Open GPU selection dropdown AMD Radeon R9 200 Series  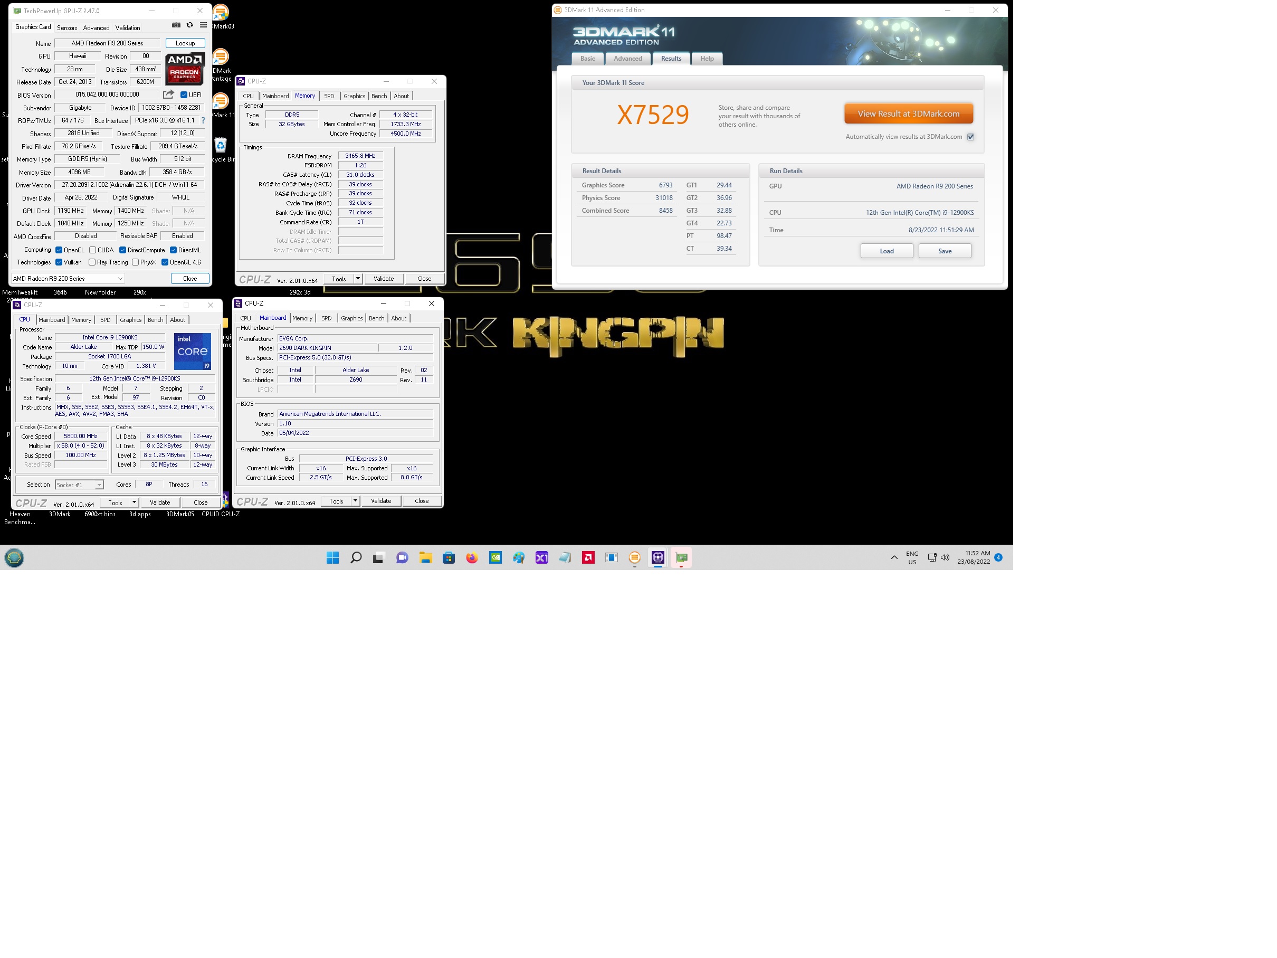coord(68,278)
